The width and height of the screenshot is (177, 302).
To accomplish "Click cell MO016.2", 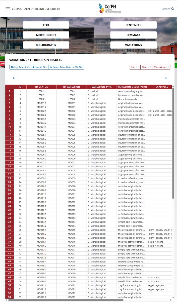I will [41, 246].
